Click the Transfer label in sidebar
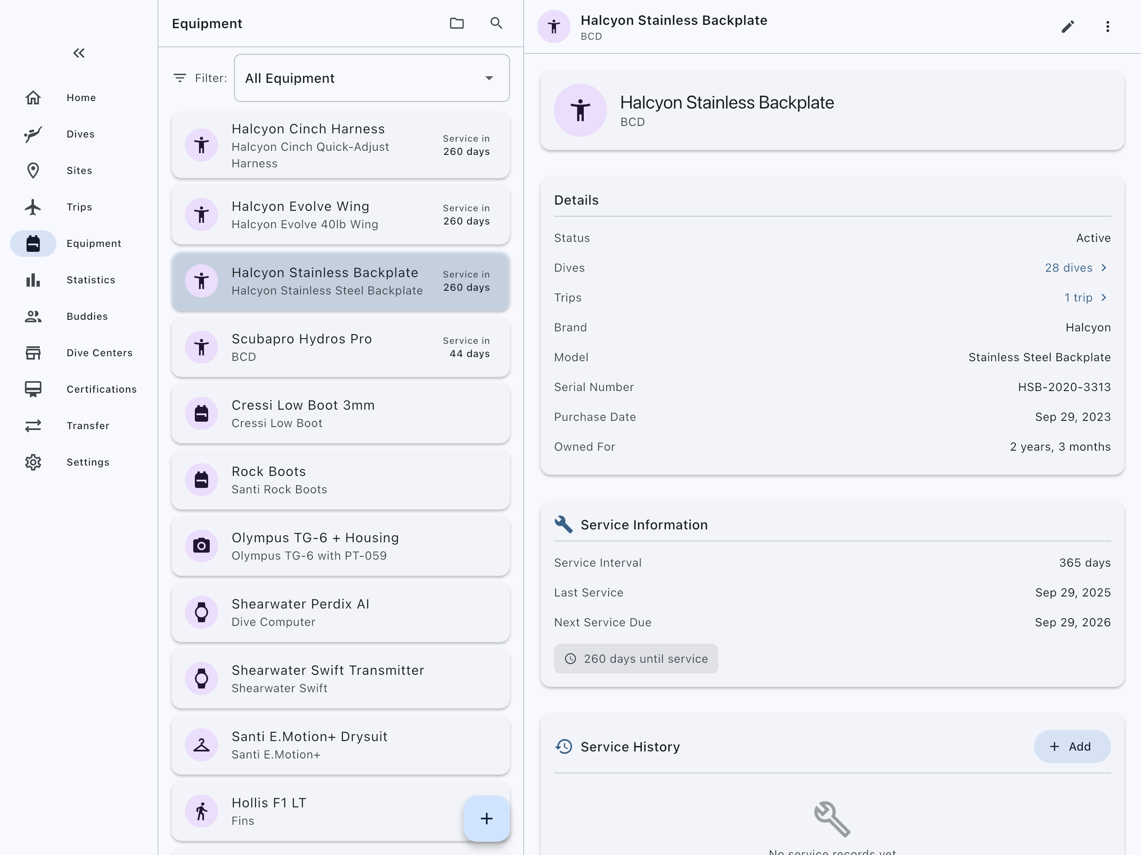The height and width of the screenshot is (855, 1141). click(88, 426)
